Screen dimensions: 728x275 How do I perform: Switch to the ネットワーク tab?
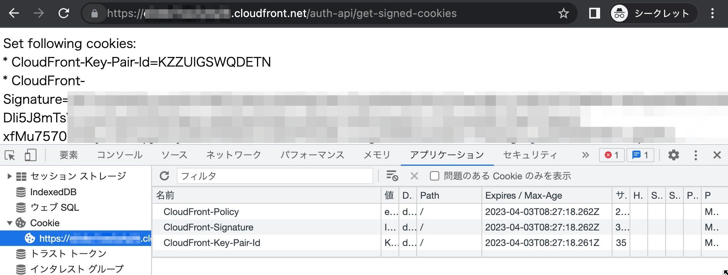click(233, 155)
